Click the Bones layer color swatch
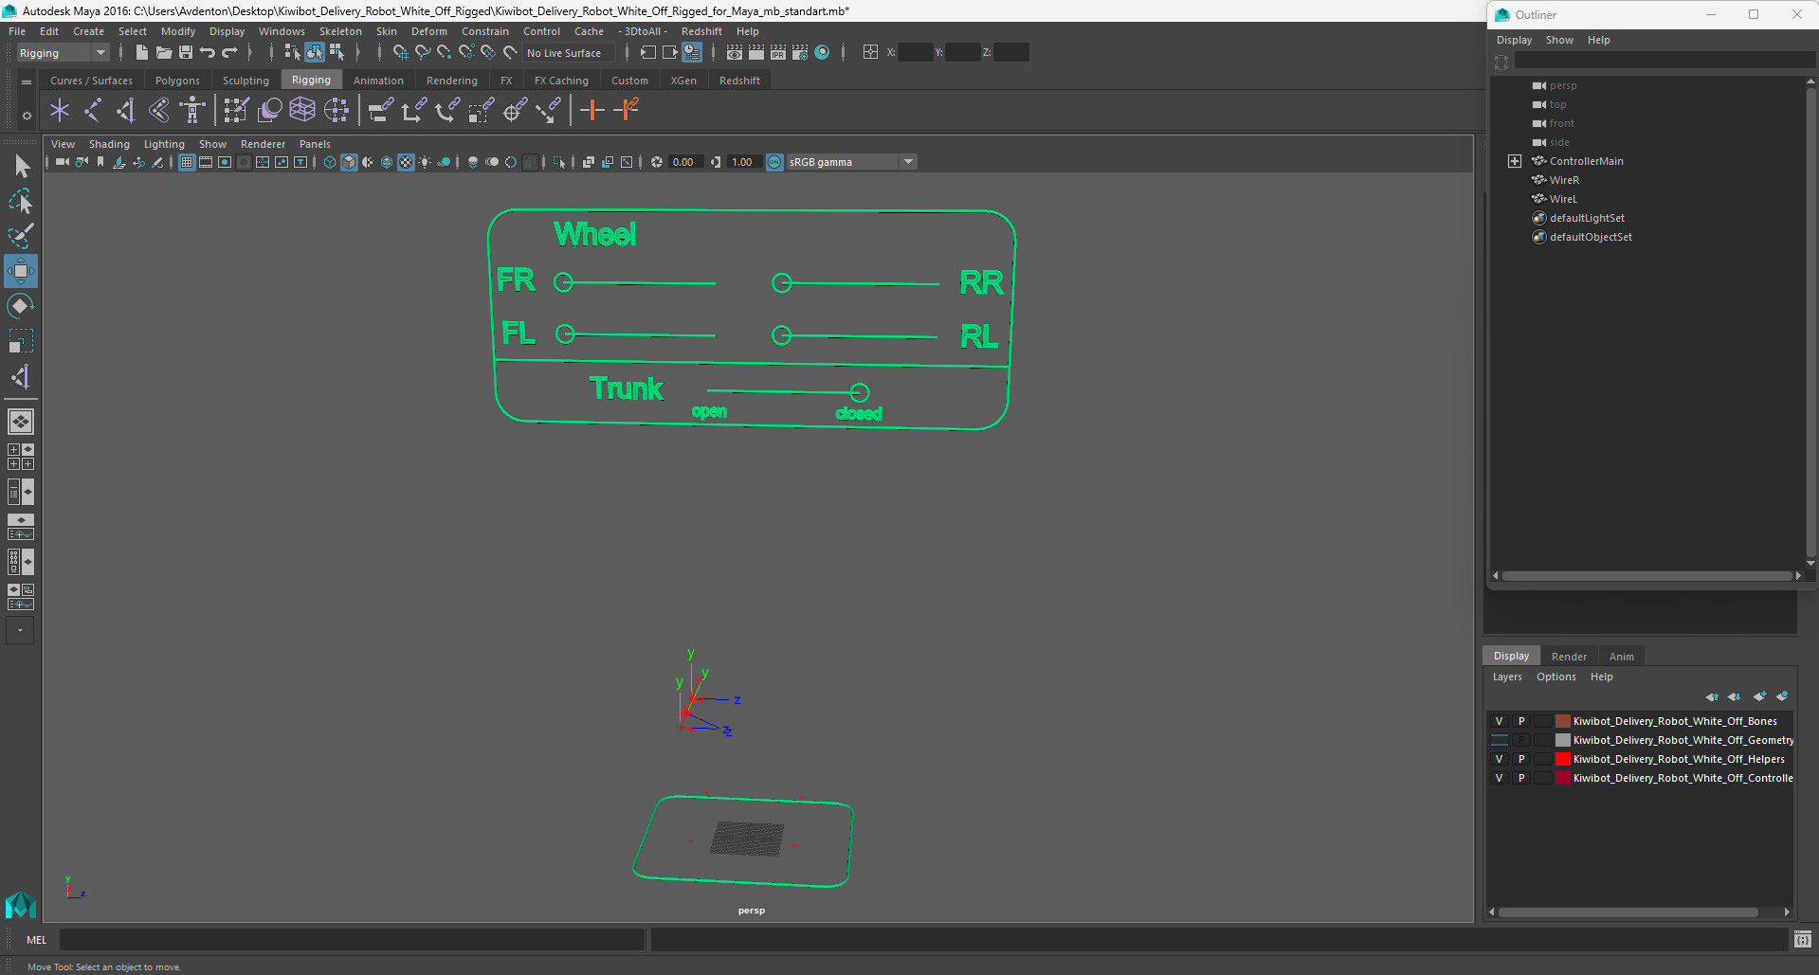This screenshot has width=1819, height=975. tap(1563, 721)
